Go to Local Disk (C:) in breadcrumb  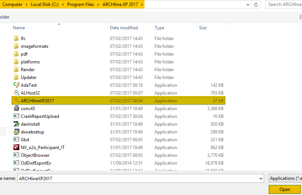tap(45, 4)
